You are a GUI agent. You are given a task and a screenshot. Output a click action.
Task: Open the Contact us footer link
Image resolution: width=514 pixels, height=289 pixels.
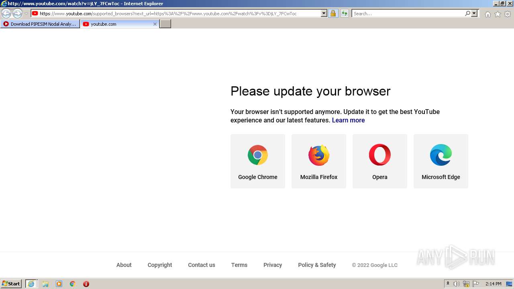[x=202, y=265]
